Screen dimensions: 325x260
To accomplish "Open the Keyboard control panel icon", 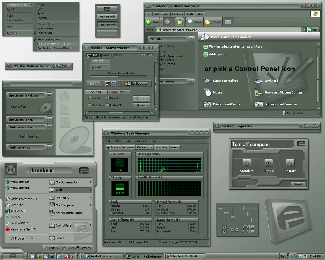I will tap(259, 81).
